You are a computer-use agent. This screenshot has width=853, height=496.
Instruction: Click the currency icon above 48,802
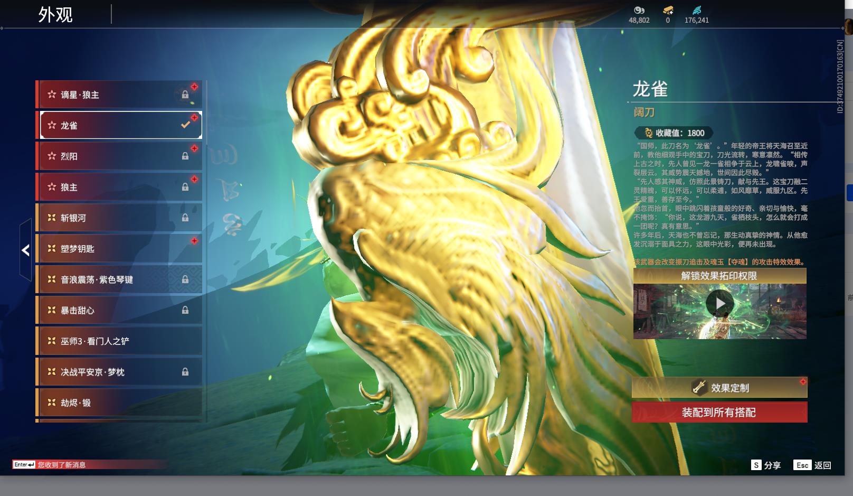pos(639,10)
